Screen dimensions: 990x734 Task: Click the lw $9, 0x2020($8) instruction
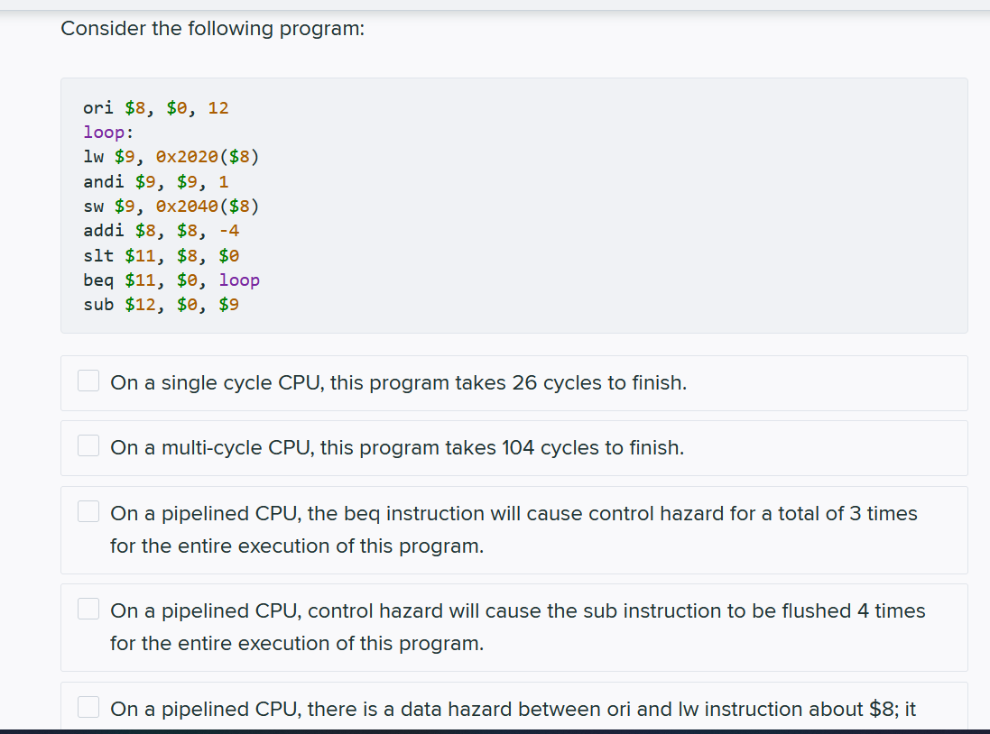point(171,156)
